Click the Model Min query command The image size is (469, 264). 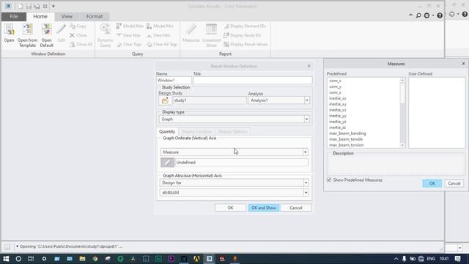160,26
